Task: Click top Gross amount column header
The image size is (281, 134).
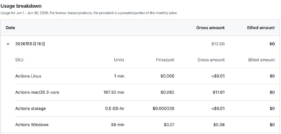Action: coord(210,28)
